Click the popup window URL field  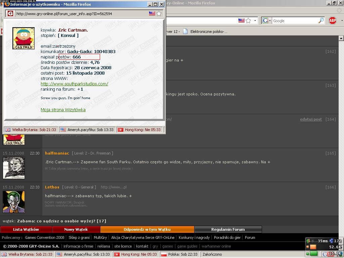(82, 13)
